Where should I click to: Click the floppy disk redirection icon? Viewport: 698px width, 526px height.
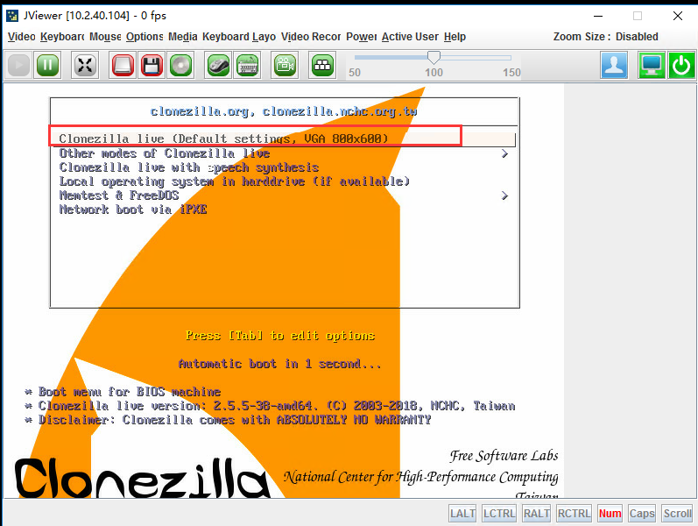pos(152,65)
